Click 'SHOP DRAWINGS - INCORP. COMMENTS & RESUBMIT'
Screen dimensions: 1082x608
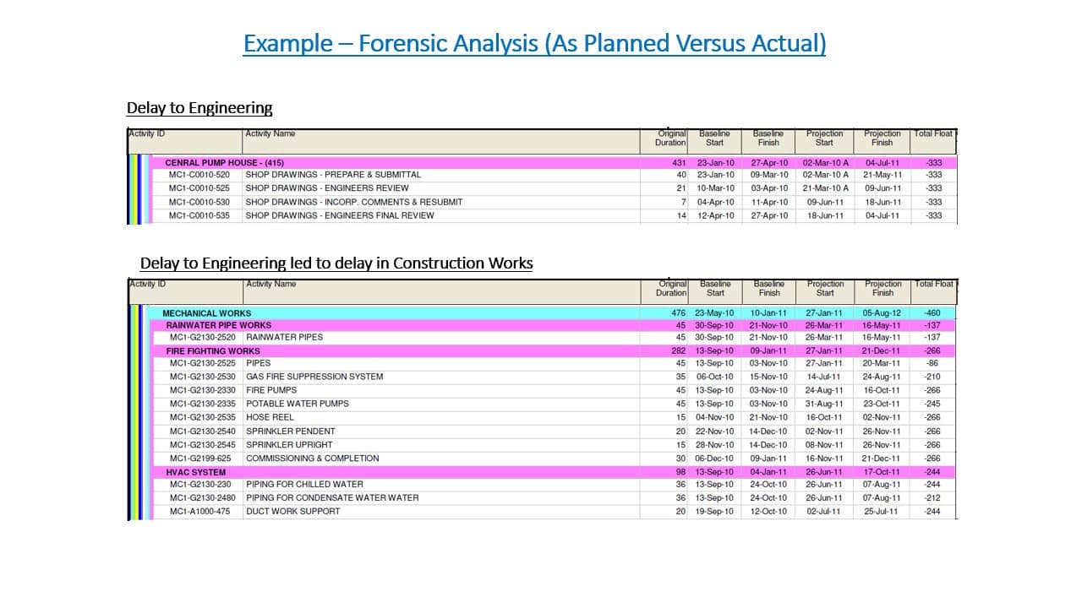(354, 202)
